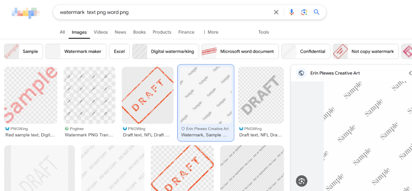Open the Pngtree watermark pattern thumbnail
This screenshot has height=191, width=412.
tap(89, 95)
